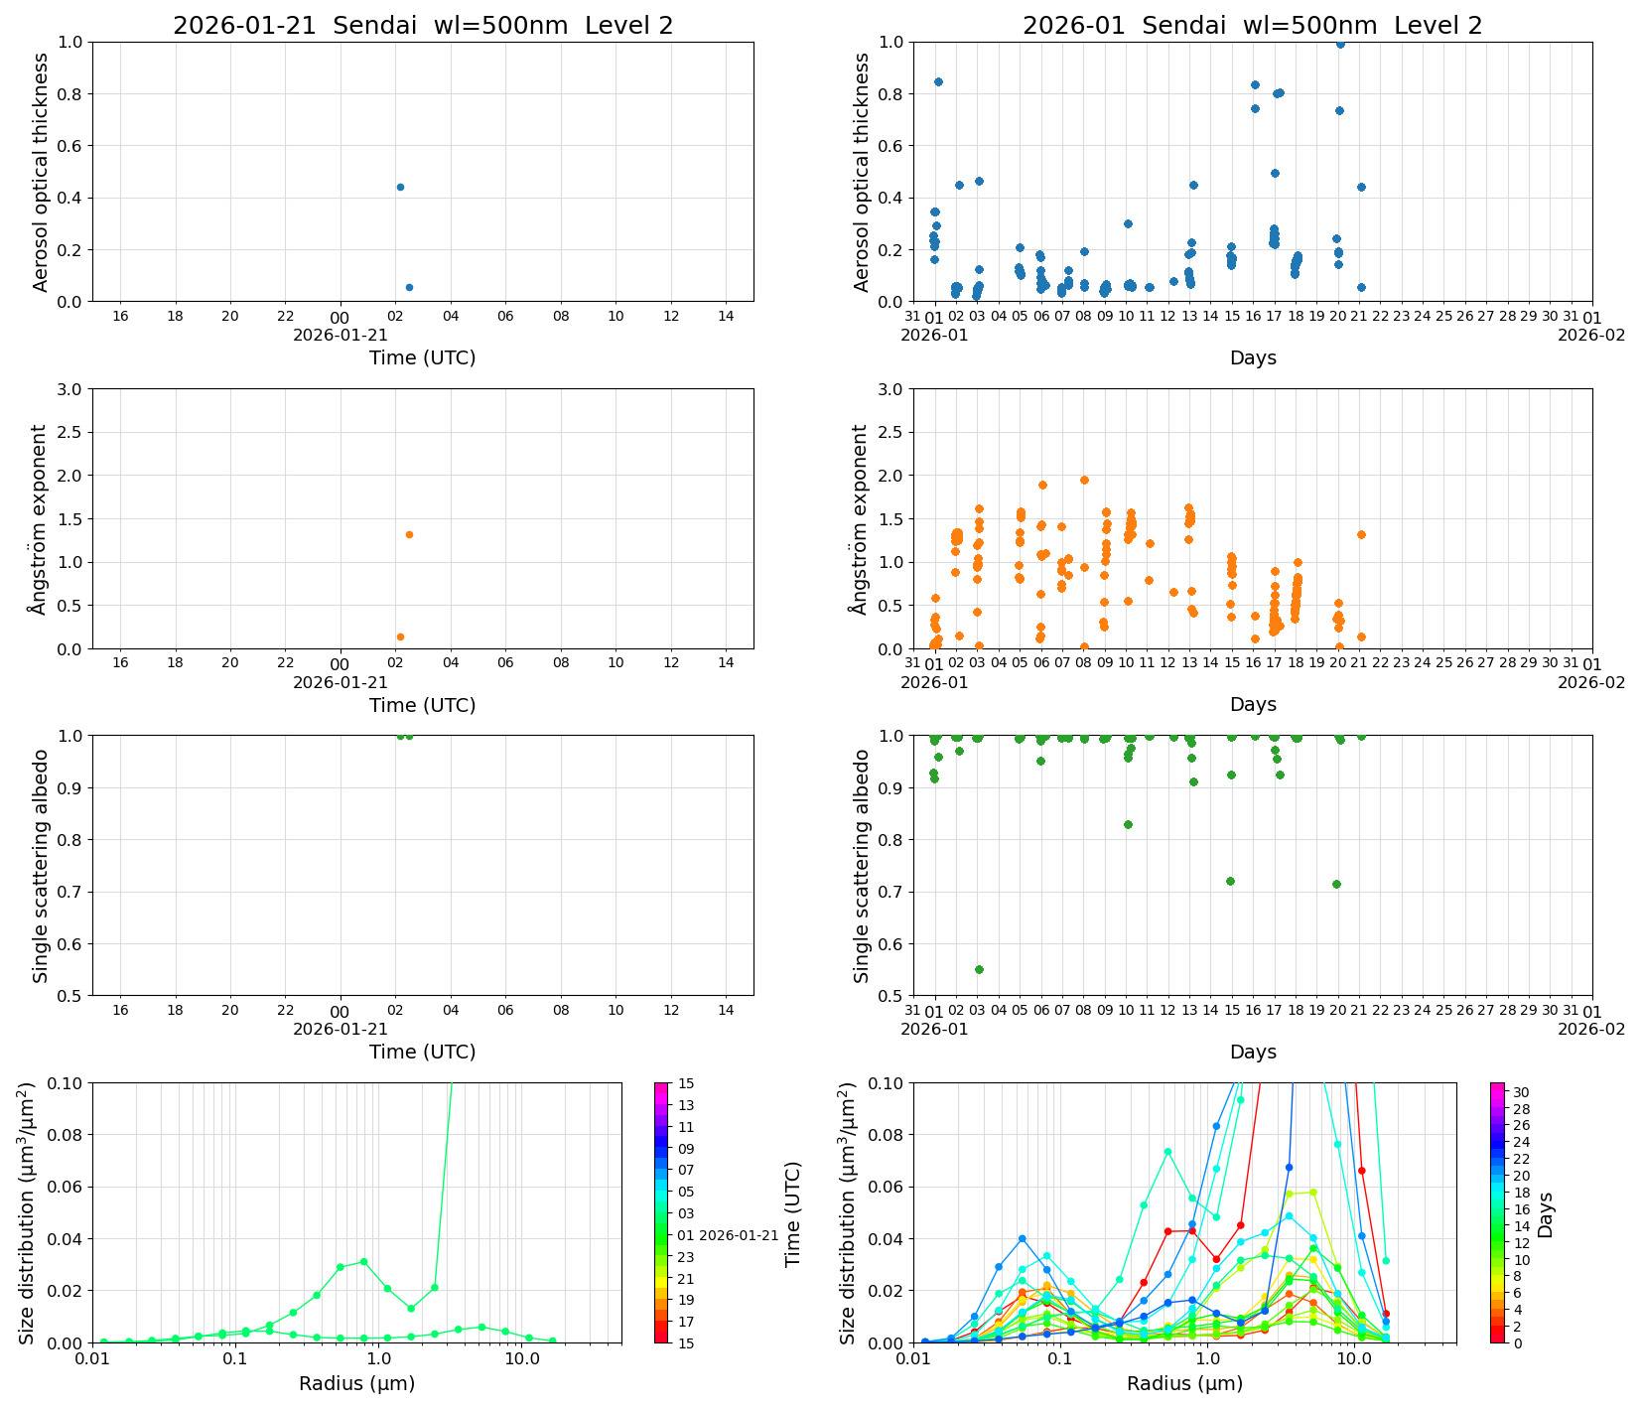Click the Days x-axis label on the monthly SSA plot
Screen dimensions: 1642x1410
pyautogui.click(x=1255, y=1051)
